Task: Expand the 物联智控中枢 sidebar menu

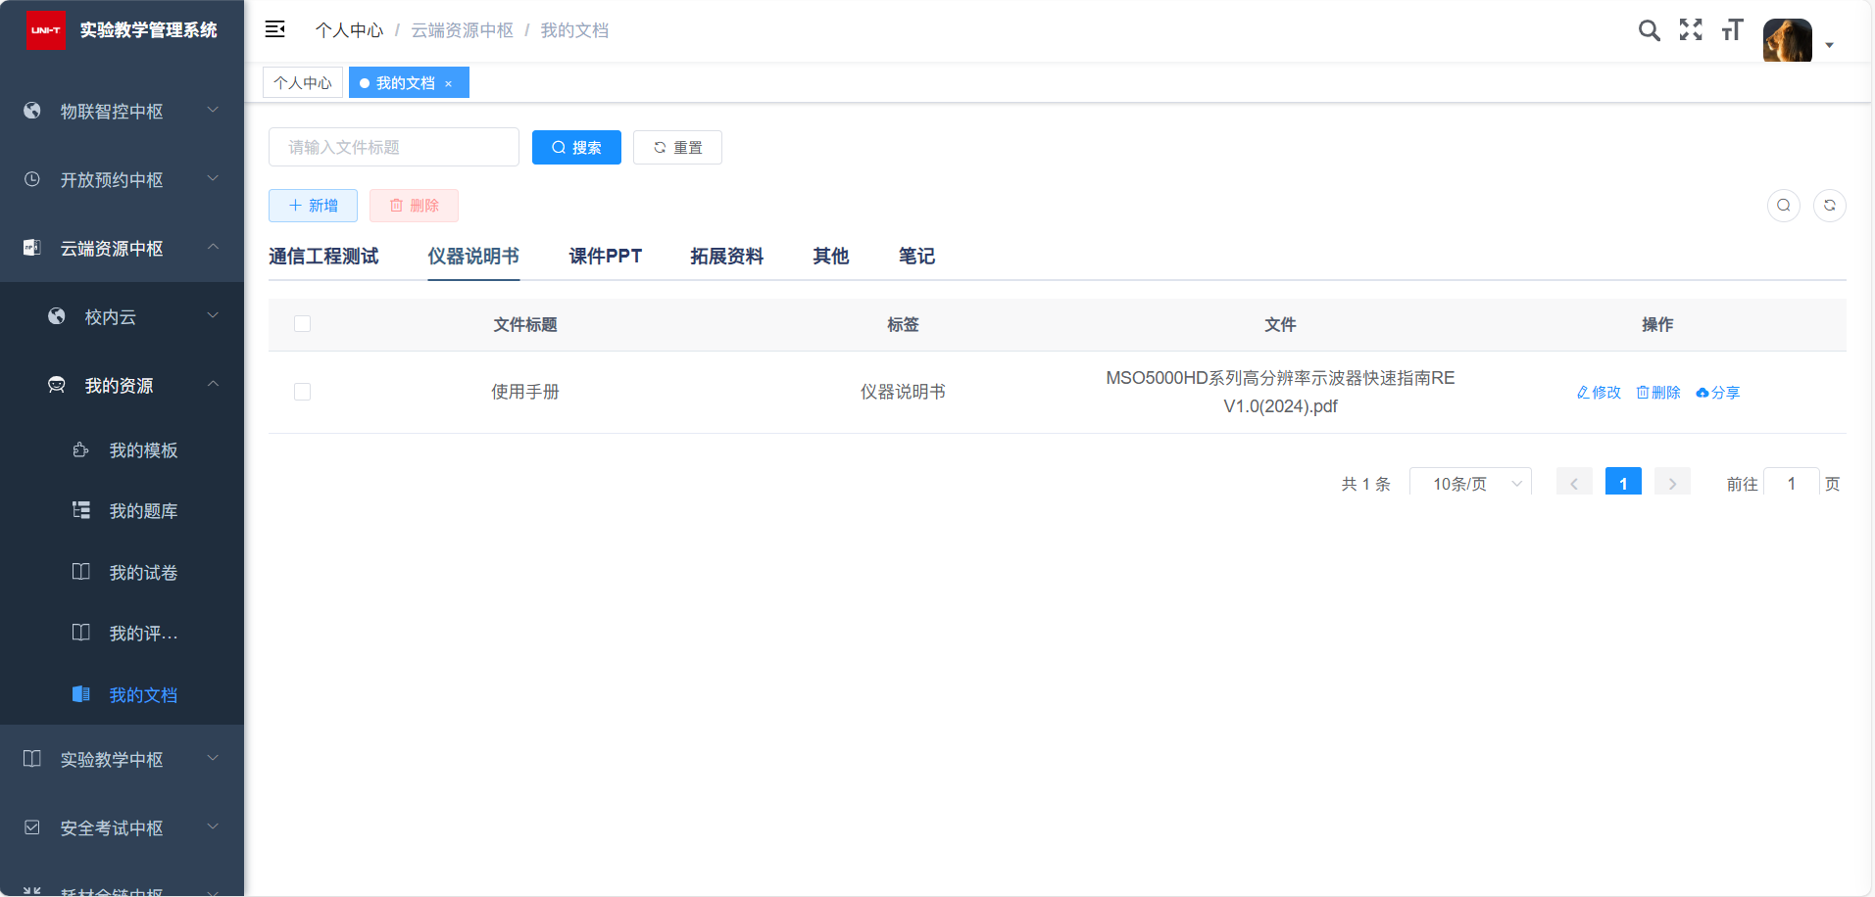Action: [x=122, y=112]
